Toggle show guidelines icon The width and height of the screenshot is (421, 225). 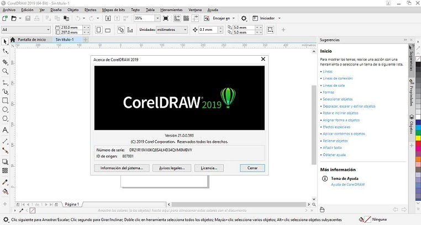pyautogui.click(x=195, y=18)
